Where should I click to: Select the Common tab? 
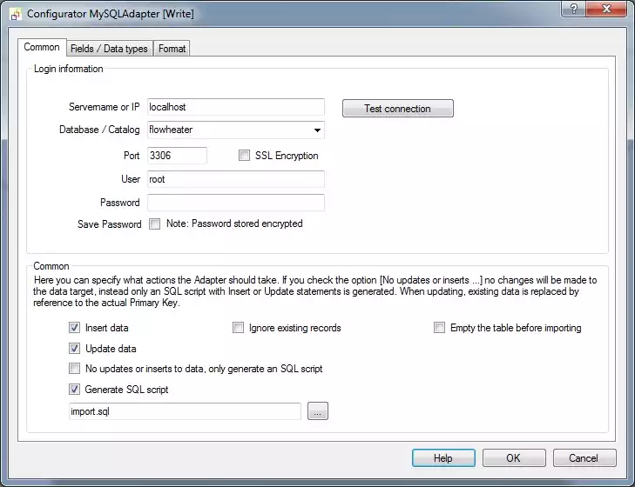[42, 48]
